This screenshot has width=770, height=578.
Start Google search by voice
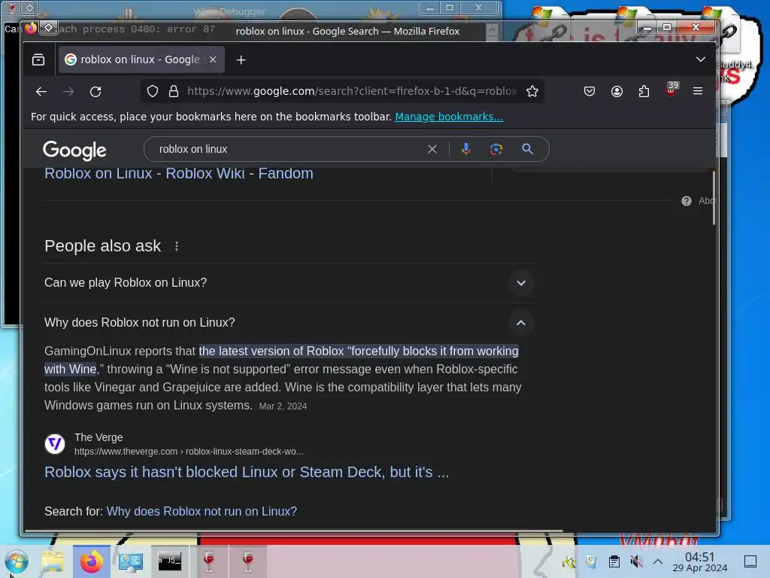coord(466,149)
